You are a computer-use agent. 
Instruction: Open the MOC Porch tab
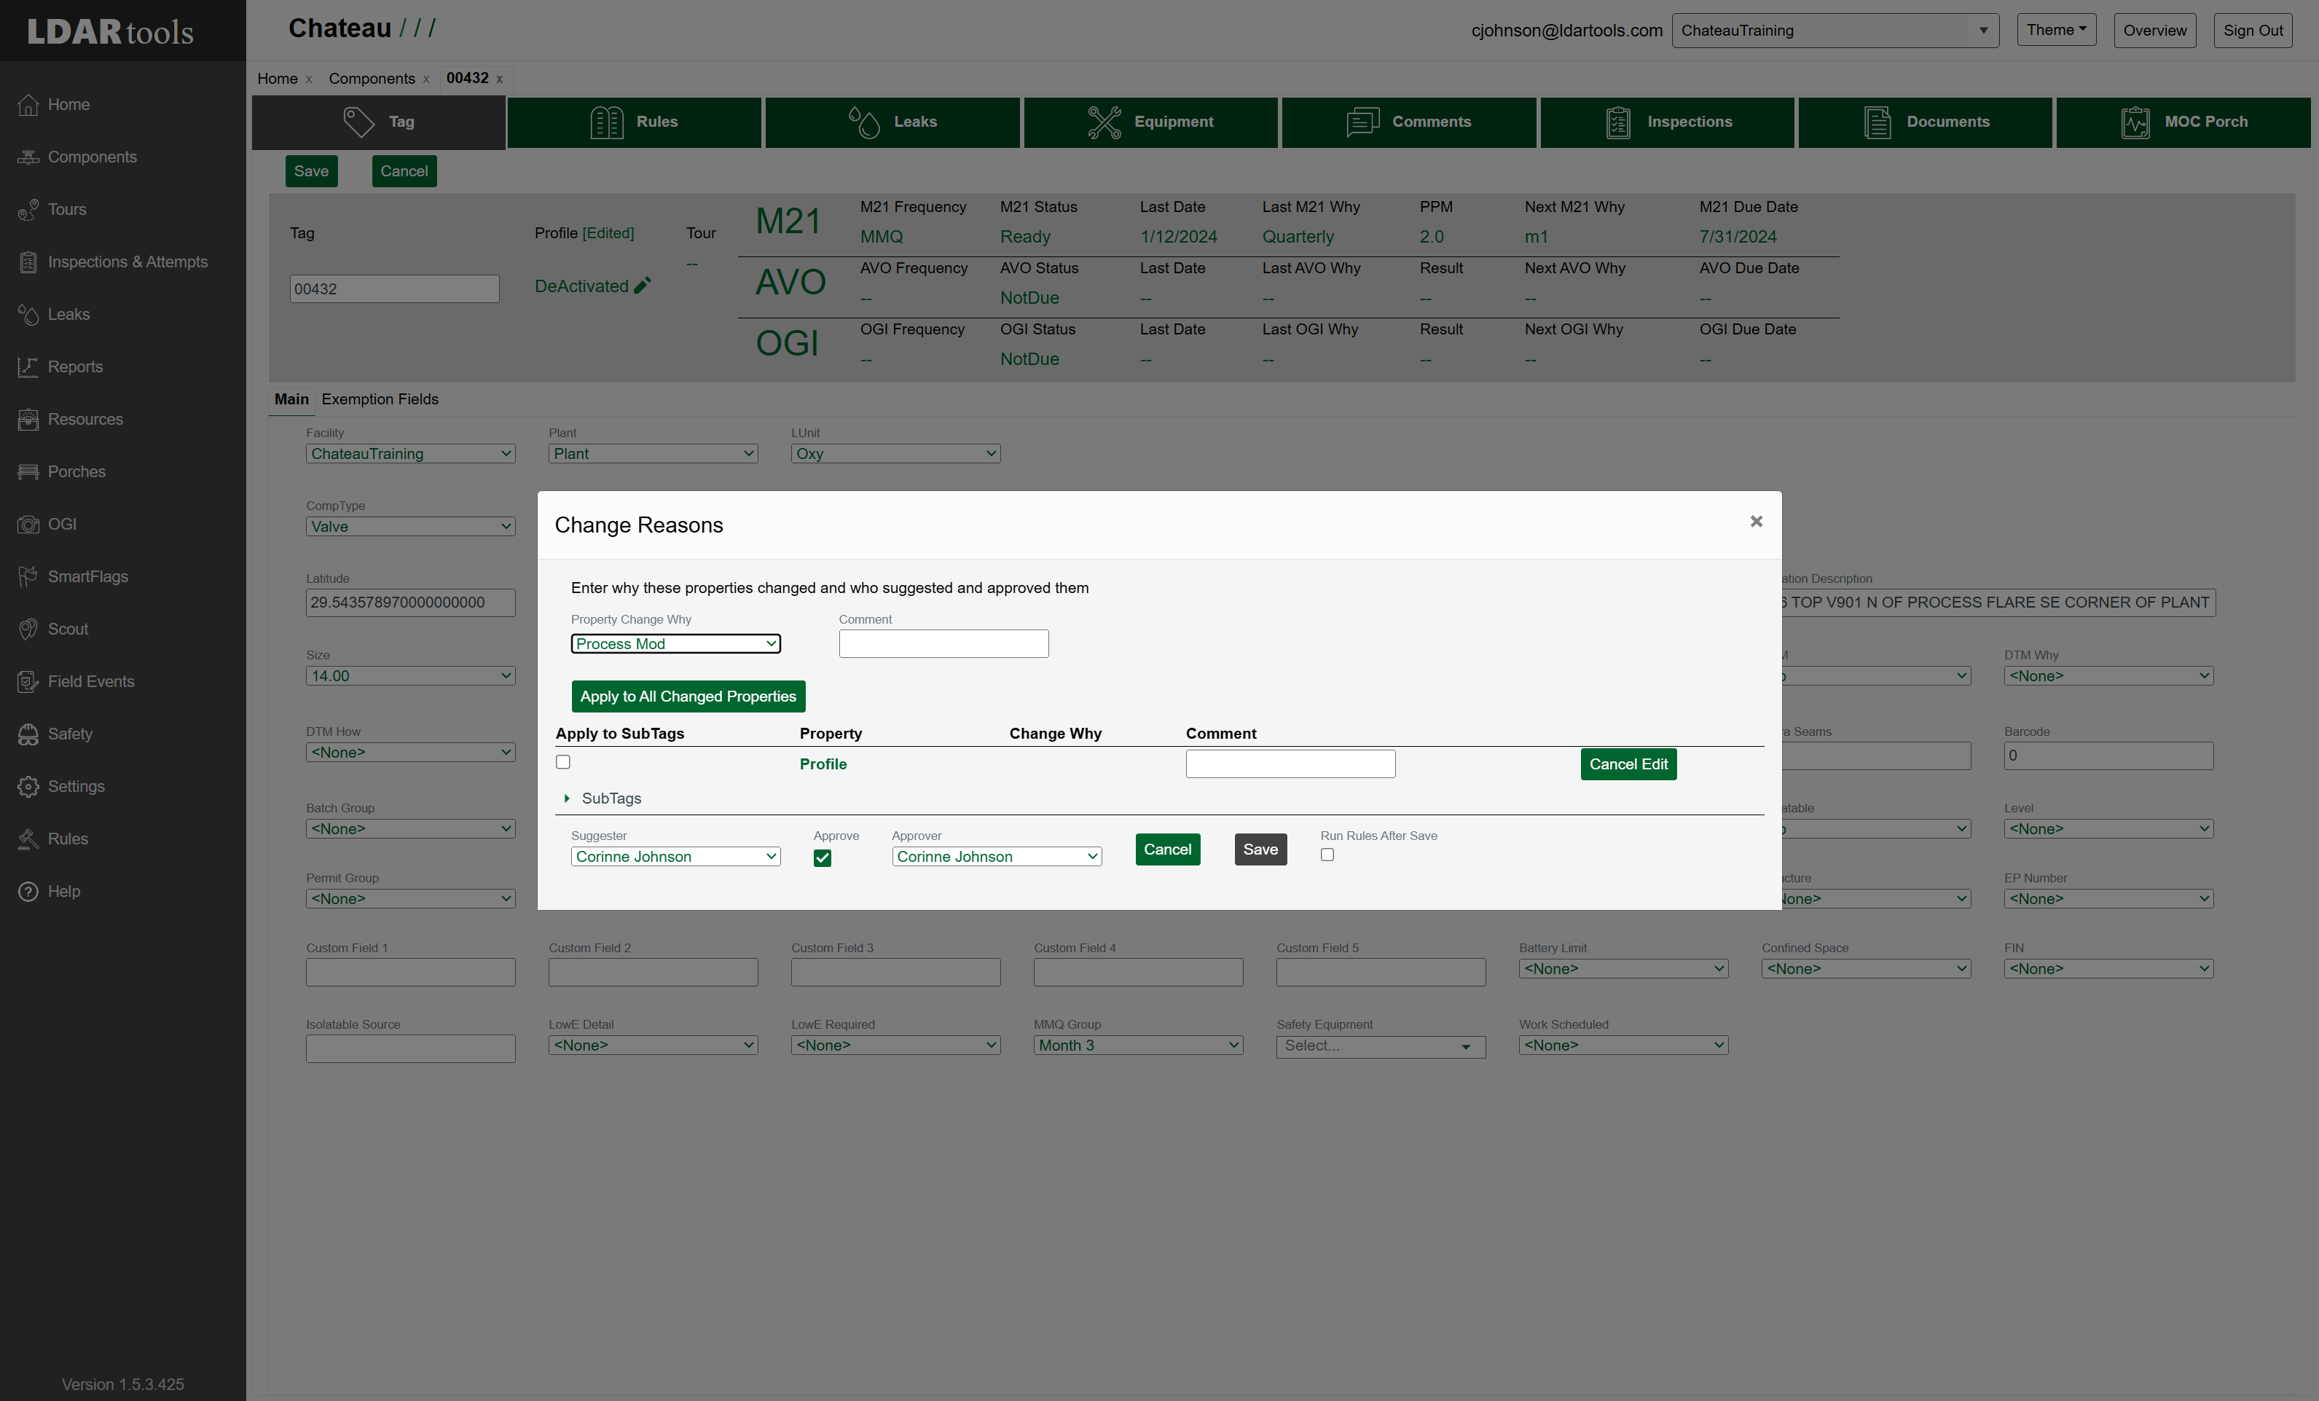pos(2183,122)
